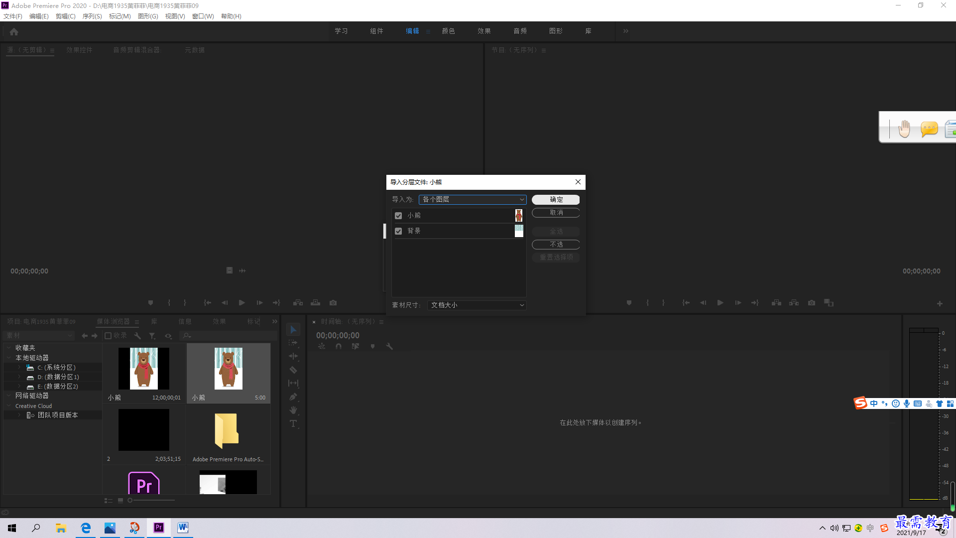
Task: Select the Hand tool
Action: tap(293, 410)
